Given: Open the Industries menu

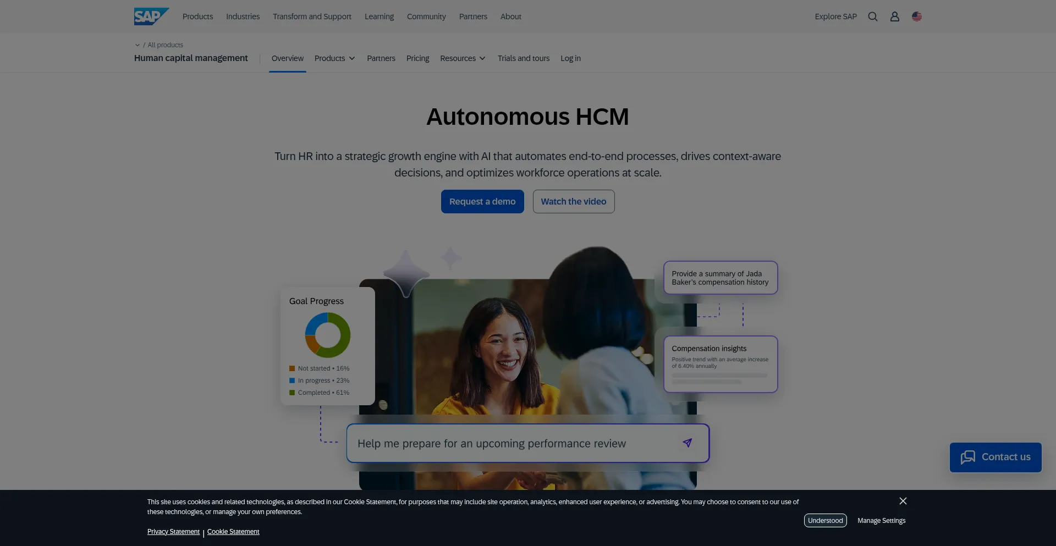Looking at the screenshot, I should [243, 16].
